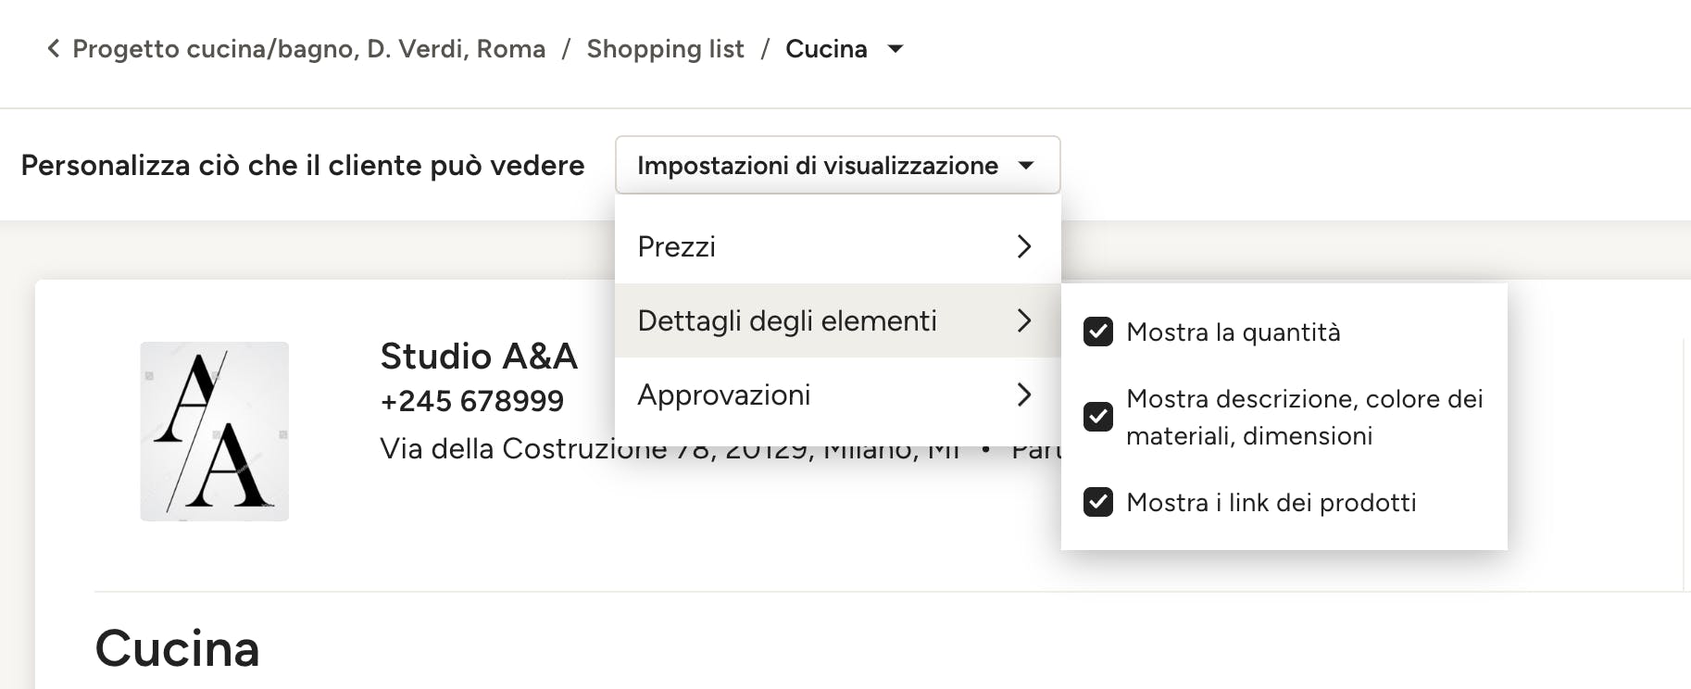Uncheck Mostra la quantità checkbox
1691x689 pixels.
pos(1098,332)
